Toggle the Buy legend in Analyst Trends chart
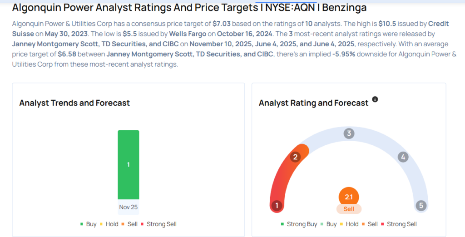 (89, 224)
